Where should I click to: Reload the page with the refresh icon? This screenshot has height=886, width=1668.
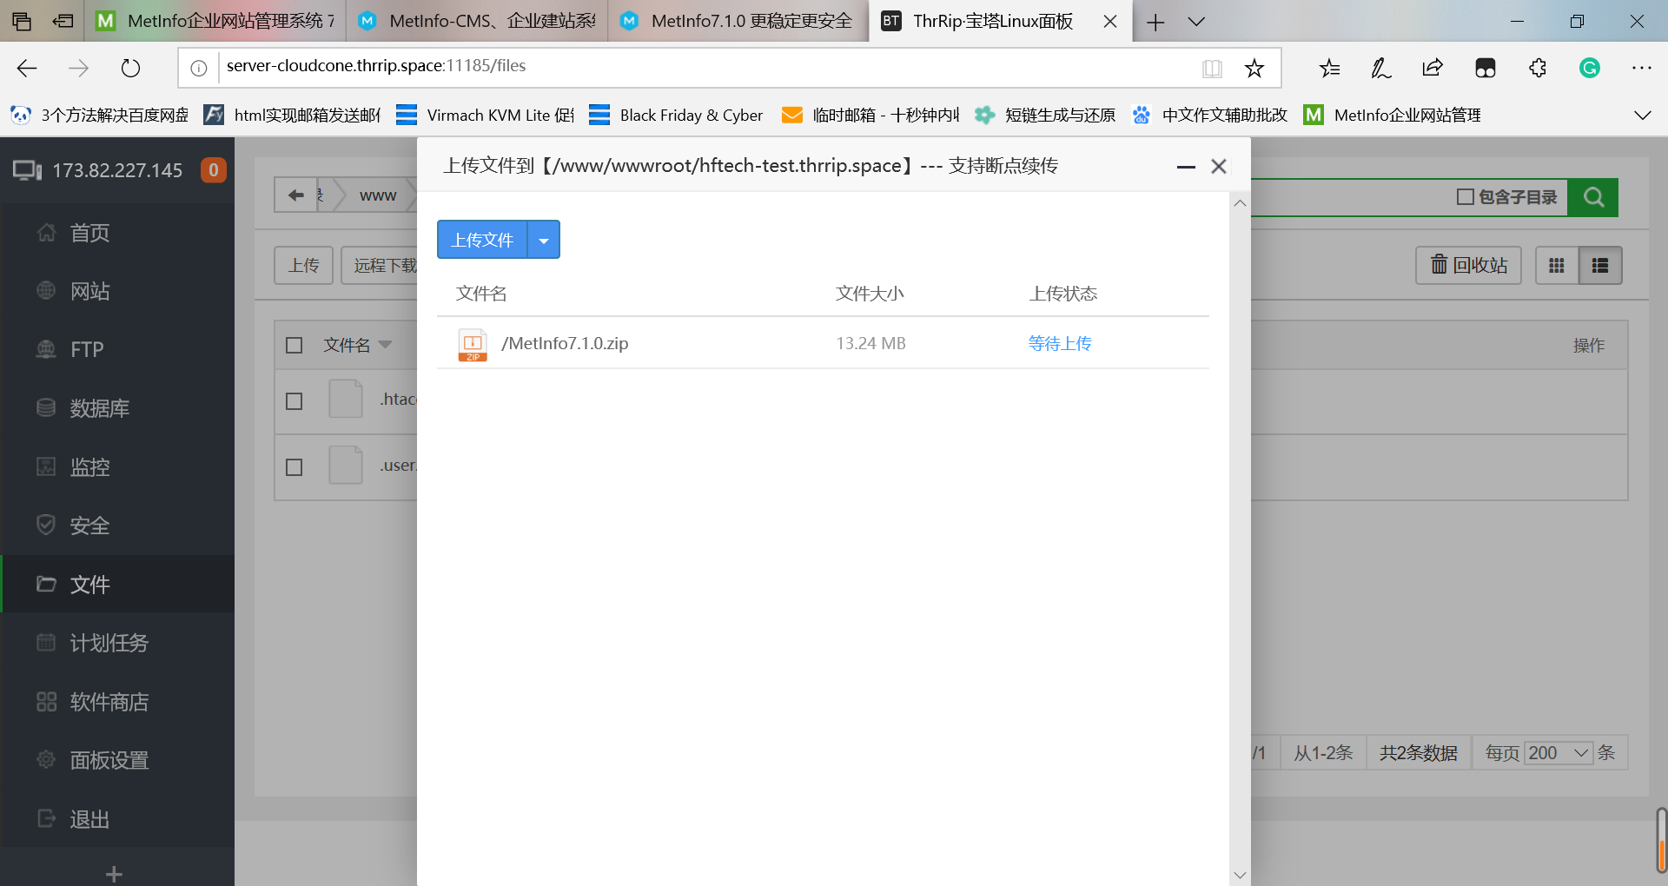(x=130, y=68)
